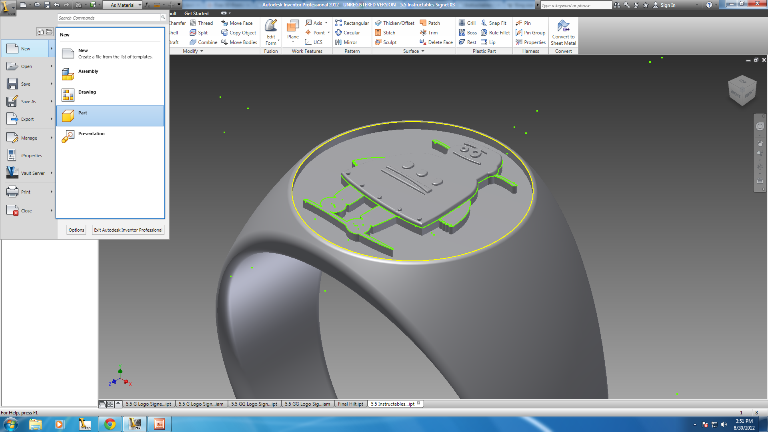The height and width of the screenshot is (432, 768).
Task: Click the Pin Group tool
Action: coord(530,33)
